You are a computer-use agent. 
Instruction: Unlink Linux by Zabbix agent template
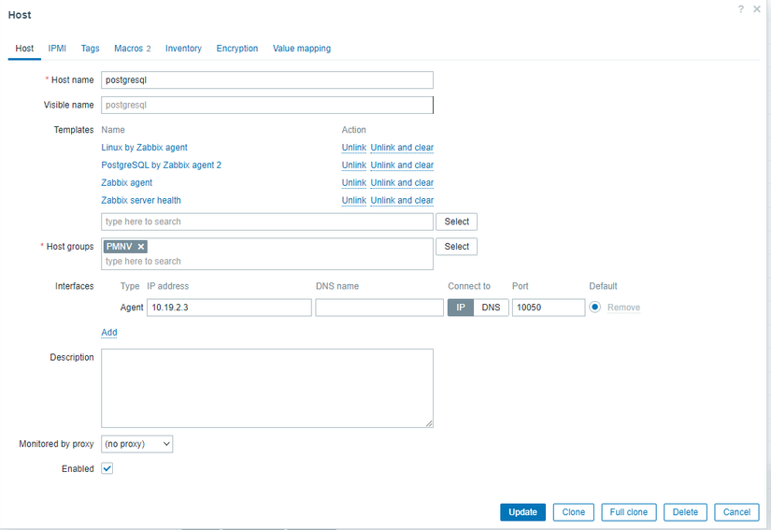tap(354, 148)
